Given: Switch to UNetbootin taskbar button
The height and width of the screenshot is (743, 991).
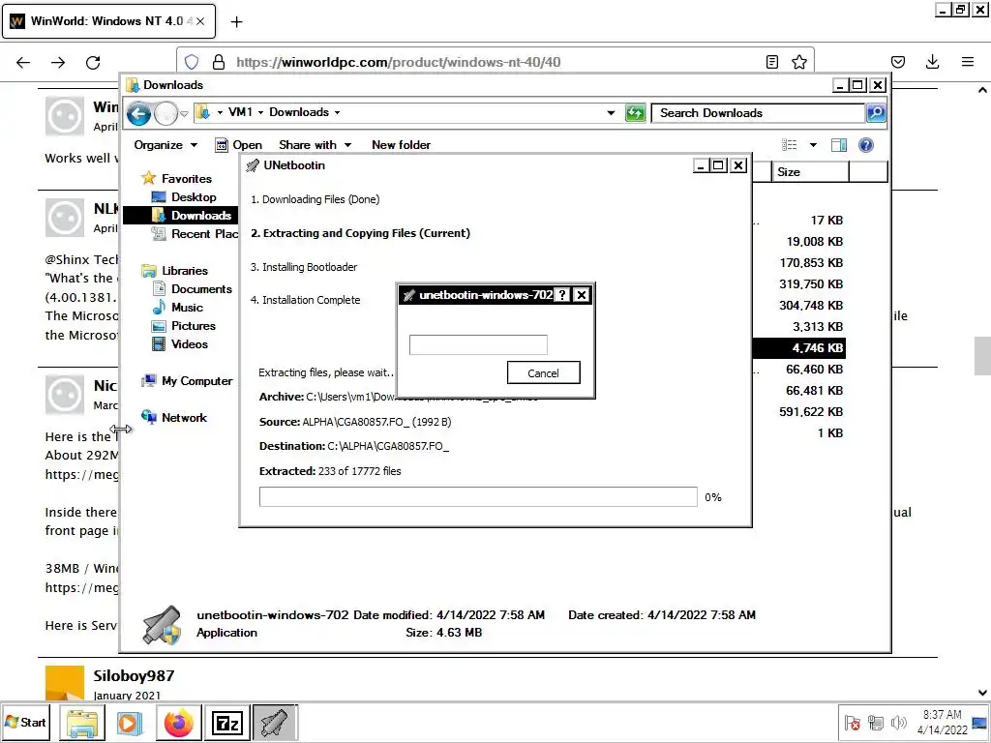Looking at the screenshot, I should (274, 723).
